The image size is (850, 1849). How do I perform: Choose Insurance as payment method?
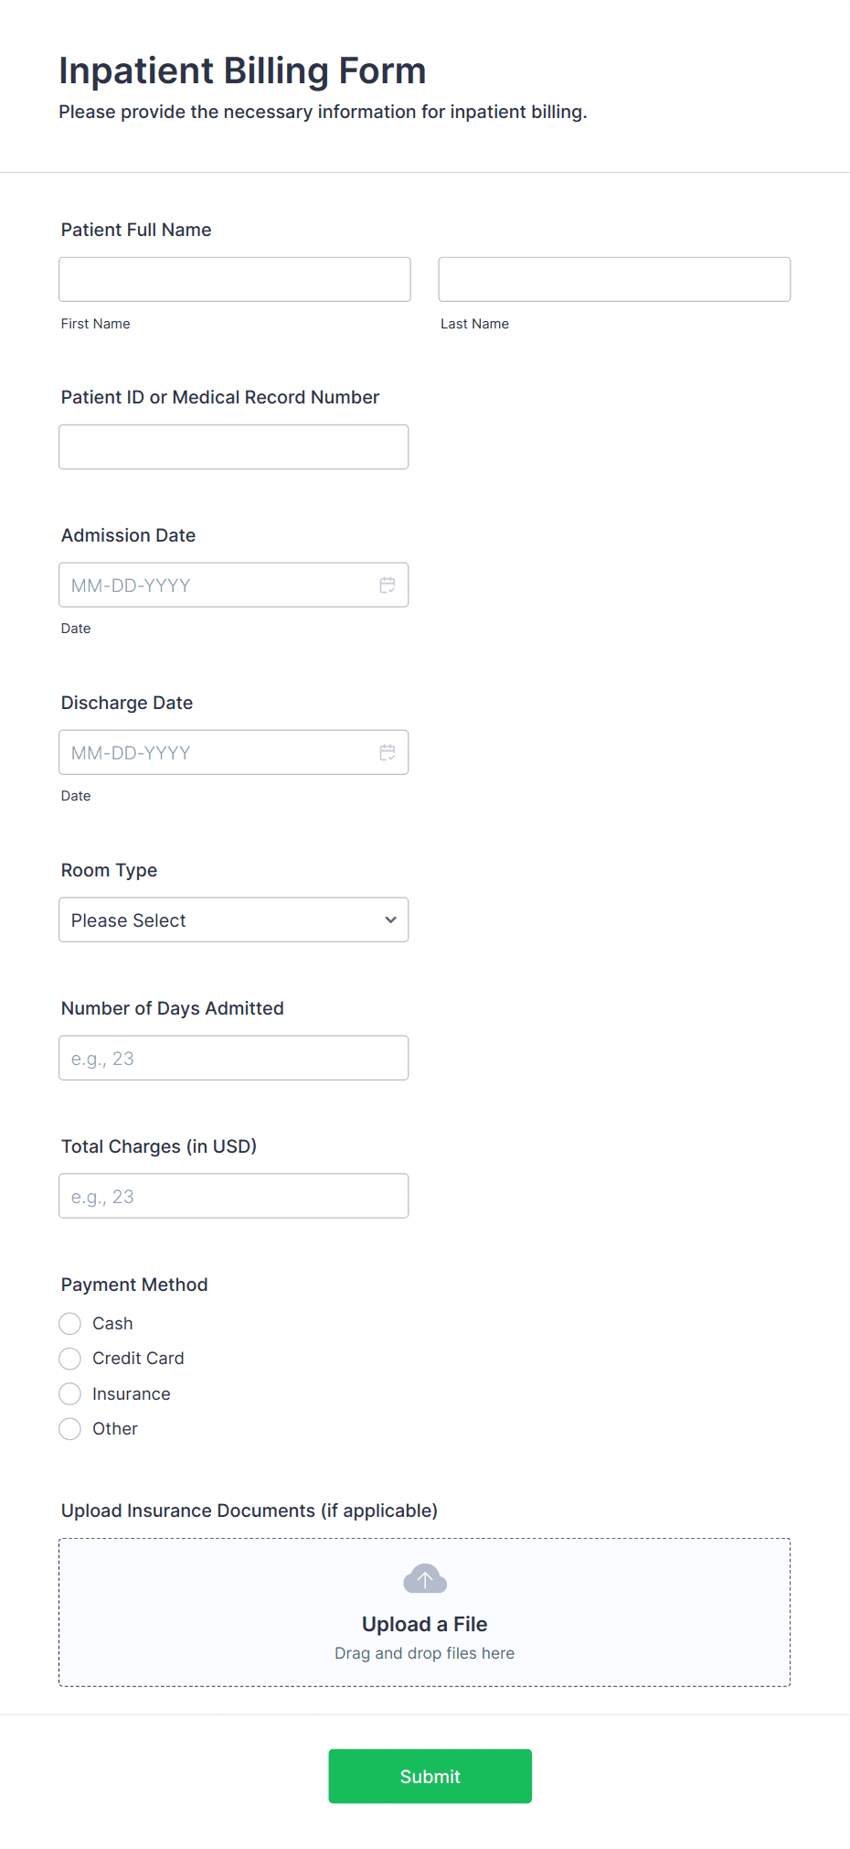[69, 1393]
